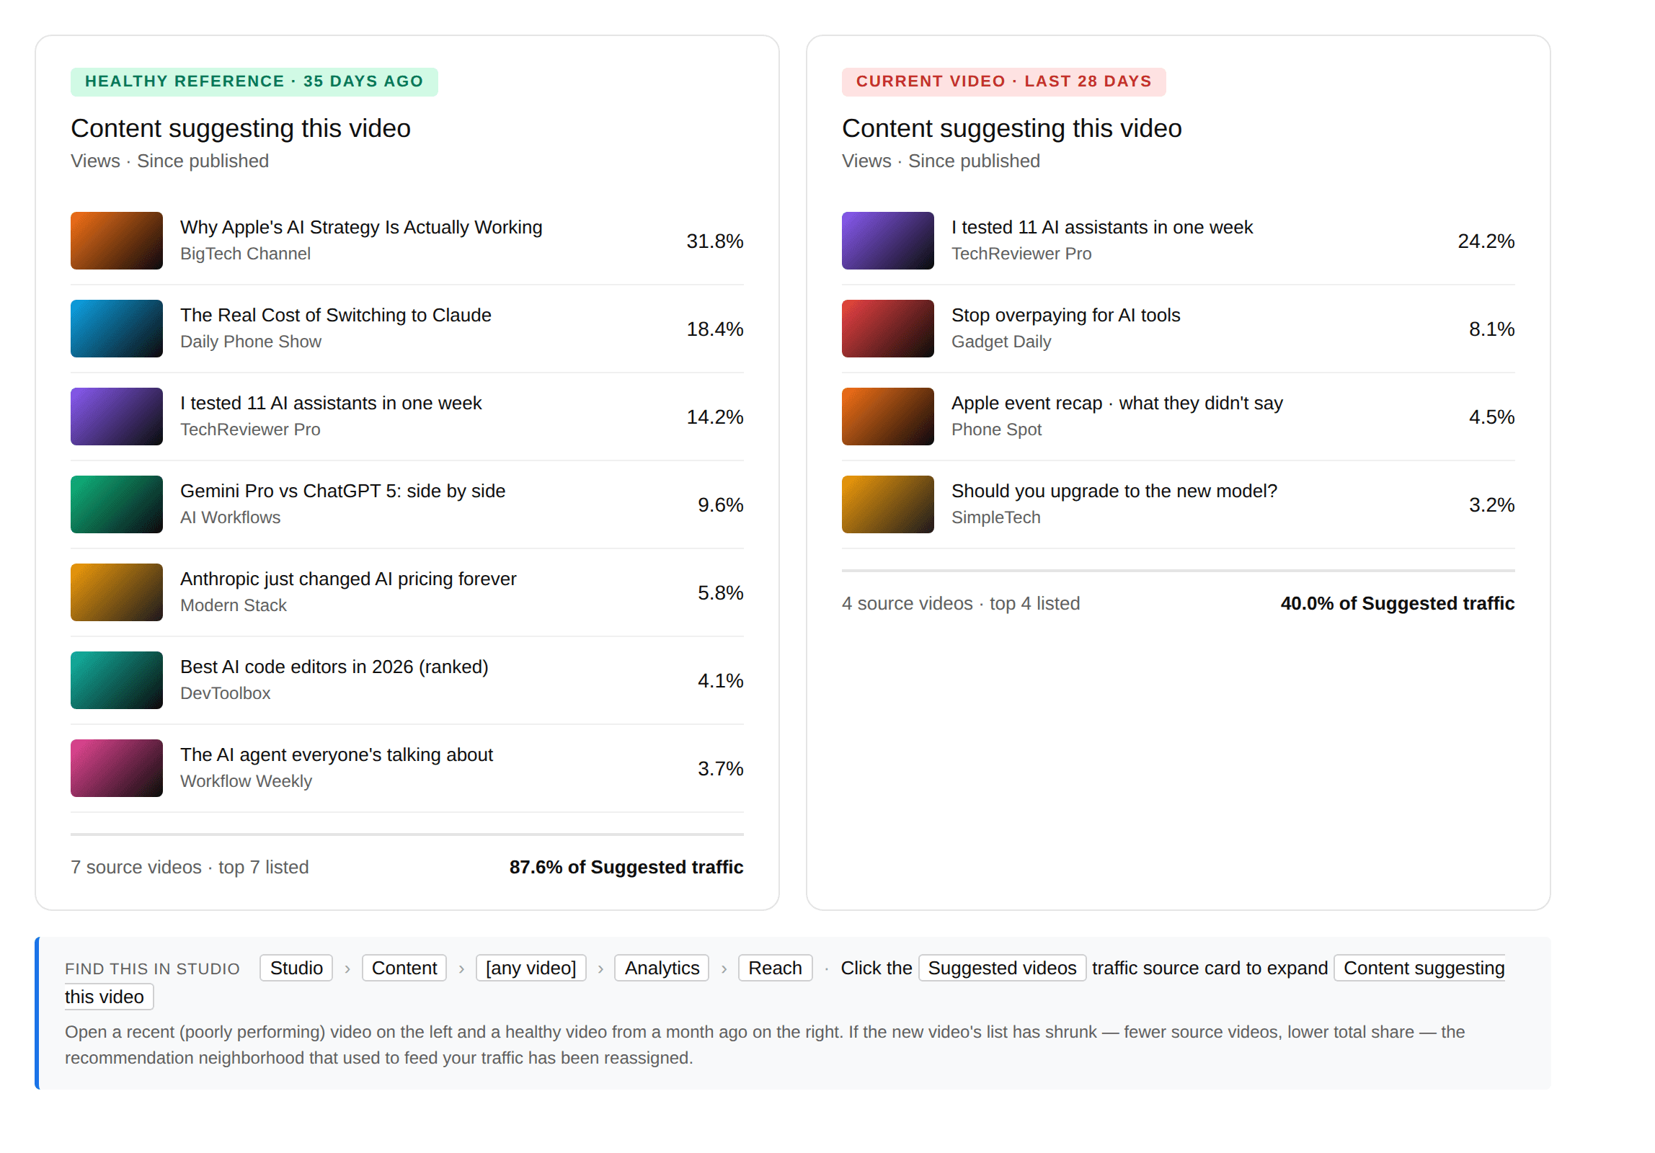Click the Best AI code editors thumbnail
The width and height of the screenshot is (1655, 1153).
click(x=117, y=680)
